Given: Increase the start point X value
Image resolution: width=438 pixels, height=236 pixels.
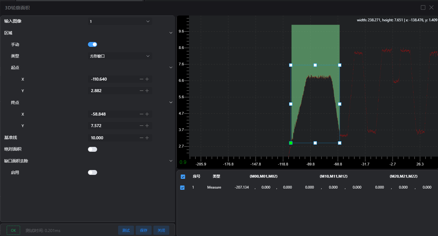Looking at the screenshot, I should click(x=147, y=79).
